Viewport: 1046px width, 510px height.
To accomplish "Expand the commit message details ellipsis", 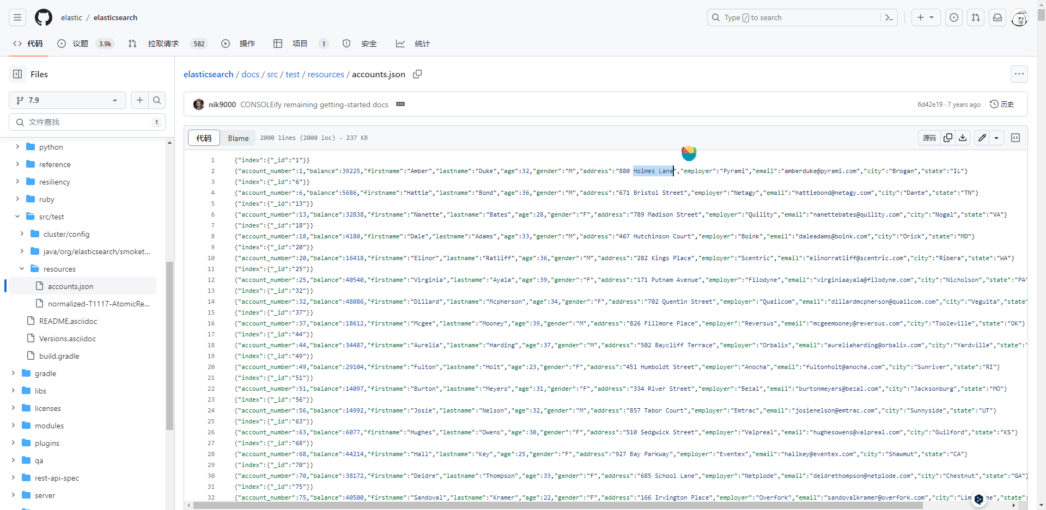I will click(x=400, y=104).
